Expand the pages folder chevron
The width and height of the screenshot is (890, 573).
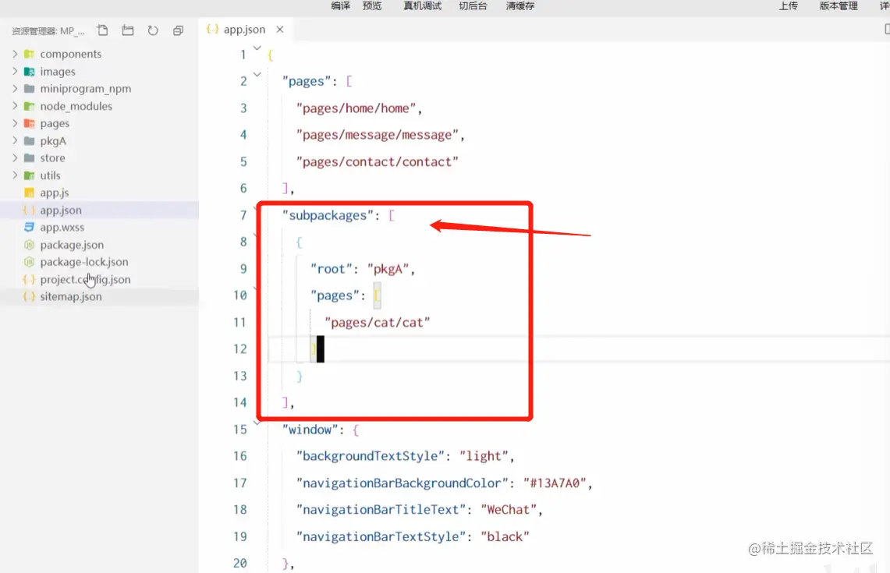click(x=15, y=123)
